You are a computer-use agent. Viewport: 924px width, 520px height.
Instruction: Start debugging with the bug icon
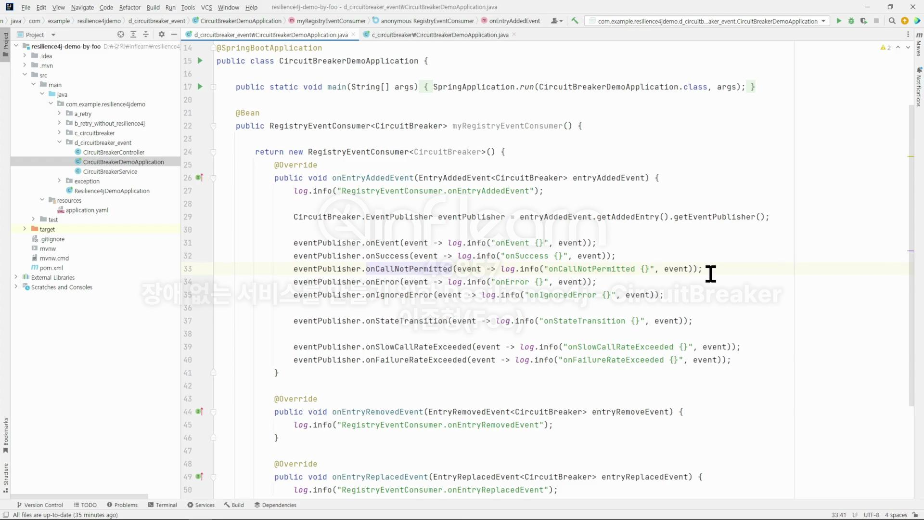pos(851,21)
